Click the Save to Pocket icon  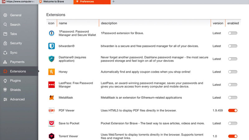click(x=51, y=123)
